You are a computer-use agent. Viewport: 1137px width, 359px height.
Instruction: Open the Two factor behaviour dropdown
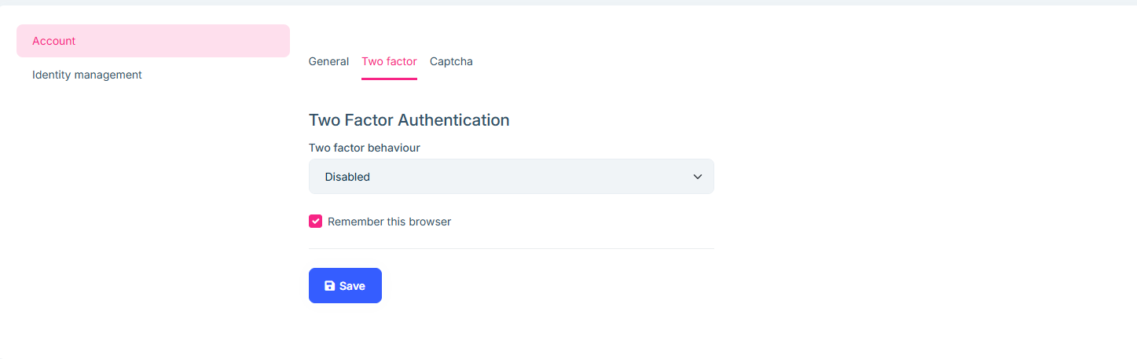click(511, 177)
